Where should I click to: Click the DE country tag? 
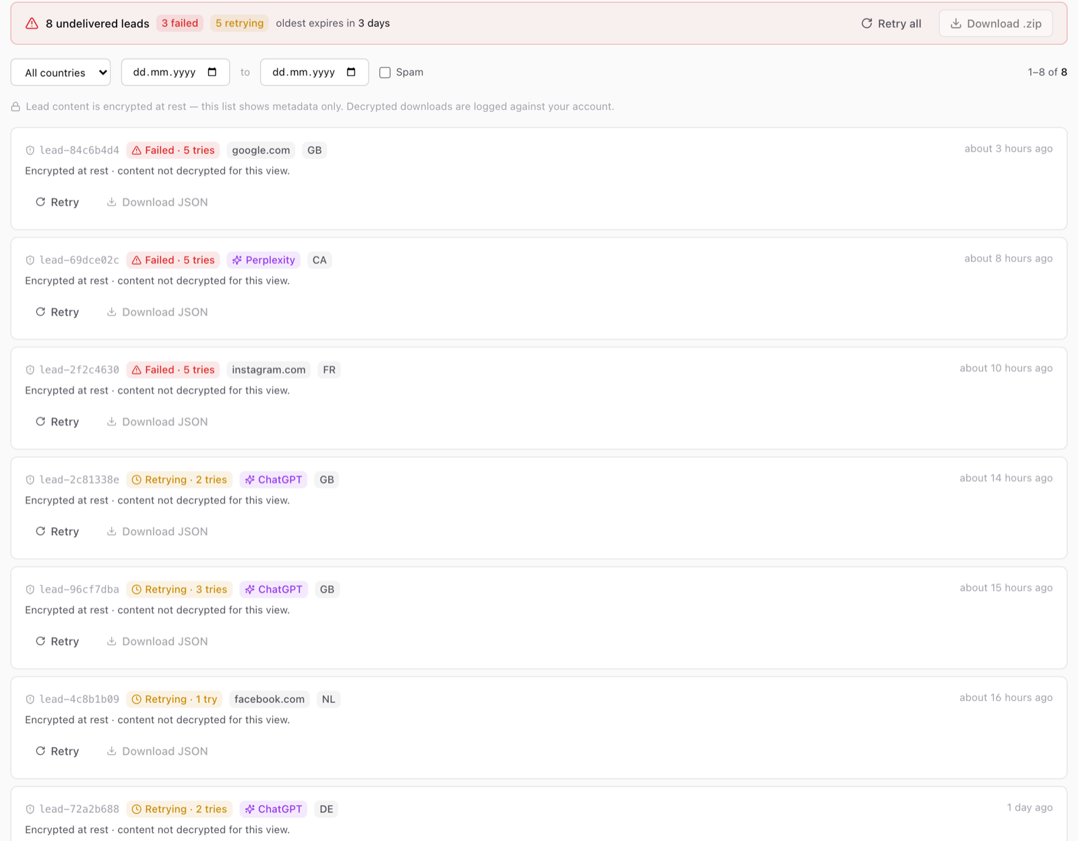click(x=326, y=809)
